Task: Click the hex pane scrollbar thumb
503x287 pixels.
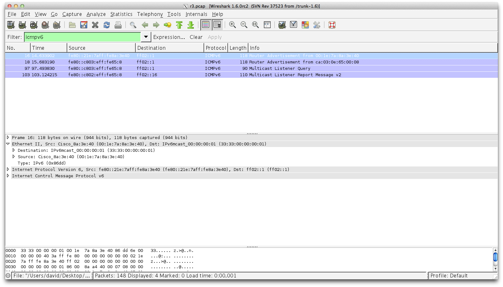Action: 495,257
